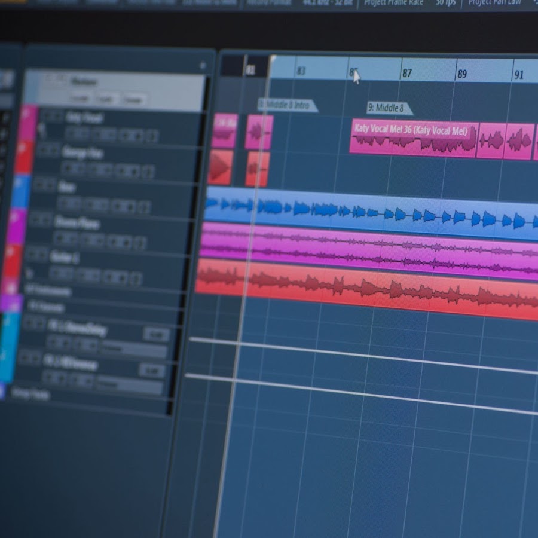Select first short pink clip after Katy Vocal Mel 36

491,140
